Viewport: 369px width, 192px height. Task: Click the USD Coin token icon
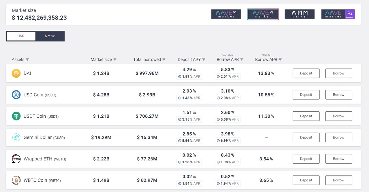tap(16, 95)
